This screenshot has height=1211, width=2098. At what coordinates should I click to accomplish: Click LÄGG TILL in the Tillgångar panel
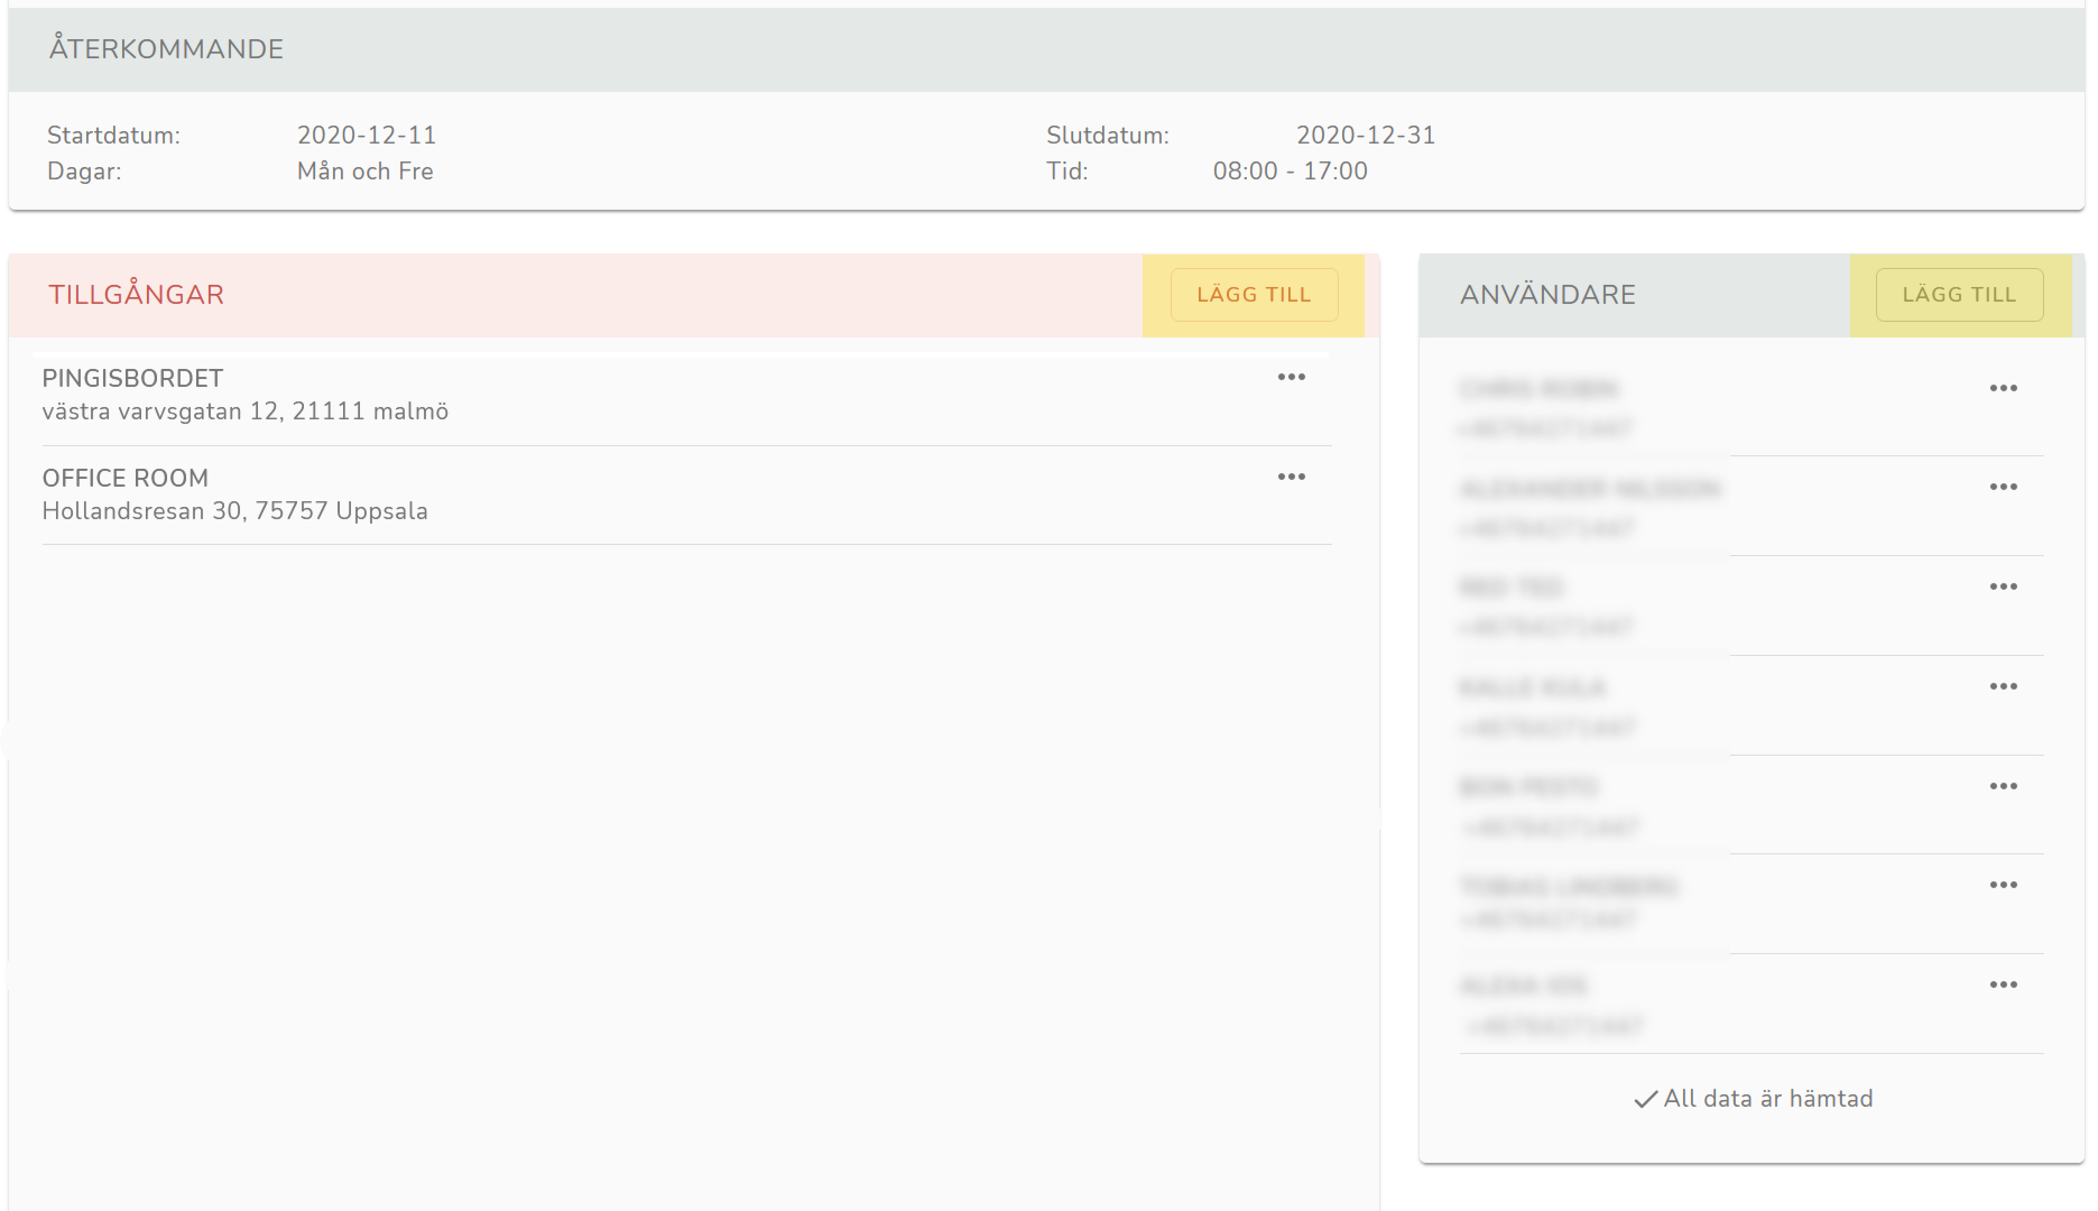pyautogui.click(x=1253, y=294)
